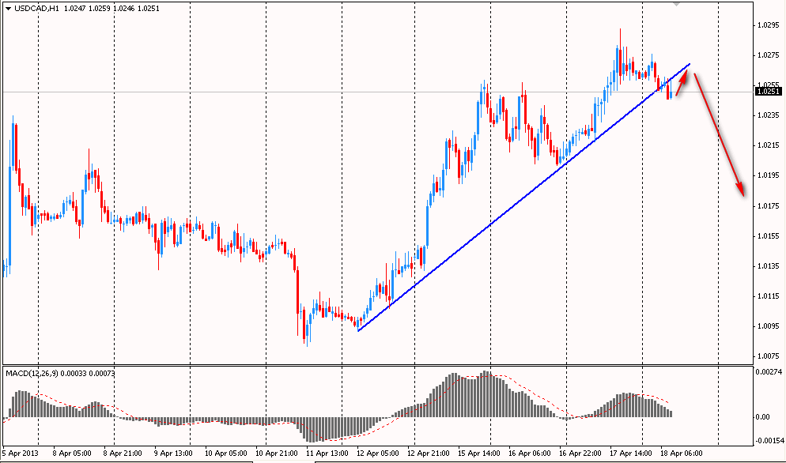
Task: Click price scale value 1.0275
Action: pos(769,55)
